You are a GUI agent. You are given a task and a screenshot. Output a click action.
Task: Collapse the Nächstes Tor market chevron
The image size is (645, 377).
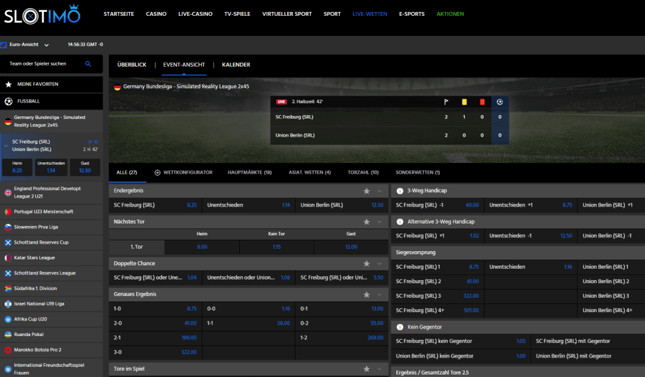click(380, 222)
